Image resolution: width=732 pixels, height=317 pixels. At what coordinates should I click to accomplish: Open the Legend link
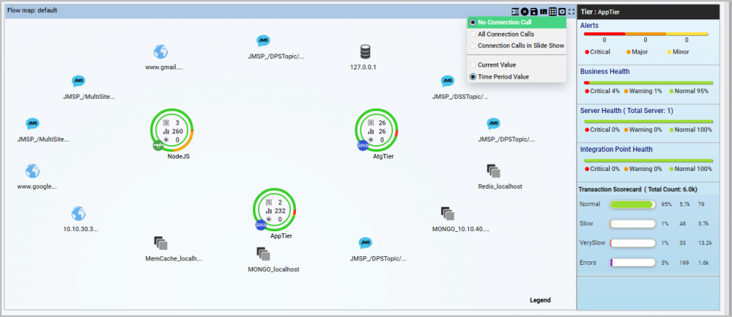tap(540, 300)
